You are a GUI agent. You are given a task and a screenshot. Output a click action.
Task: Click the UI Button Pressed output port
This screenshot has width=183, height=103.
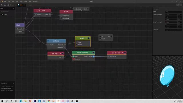coord(64,45)
